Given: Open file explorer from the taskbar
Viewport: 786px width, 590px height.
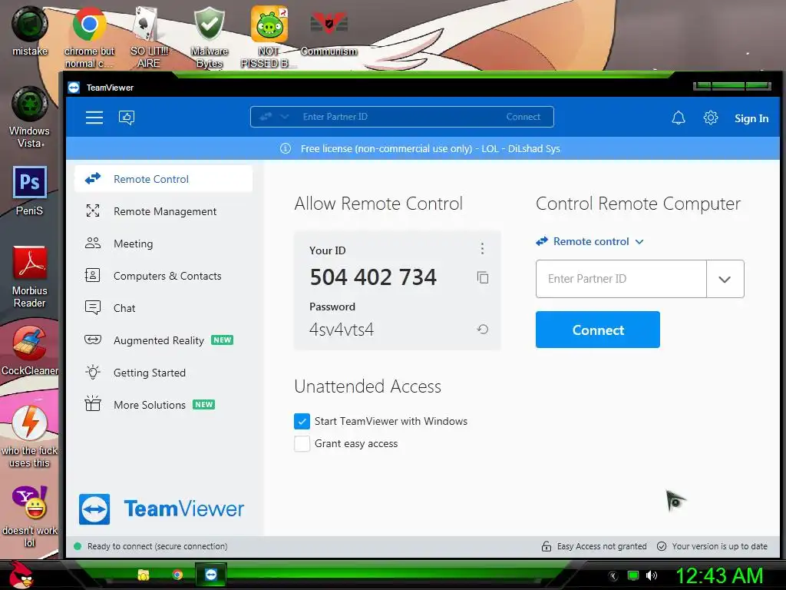Looking at the screenshot, I should pos(144,575).
